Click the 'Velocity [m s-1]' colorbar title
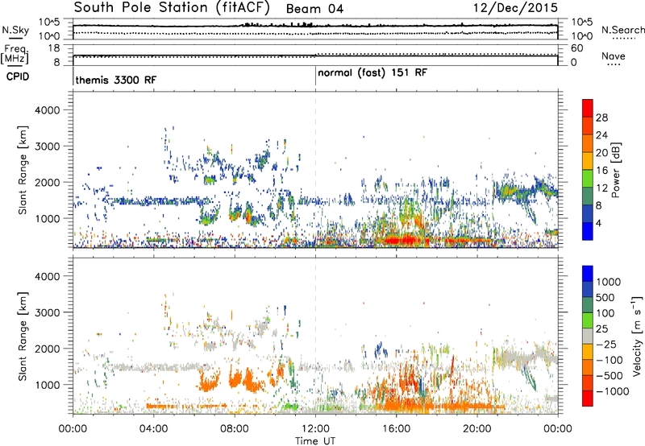The width and height of the screenshot is (645, 446). coord(637,336)
